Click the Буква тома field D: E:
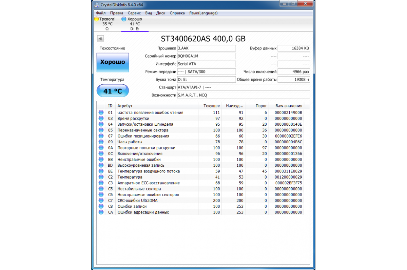The height and width of the screenshot is (270, 407). [207, 80]
